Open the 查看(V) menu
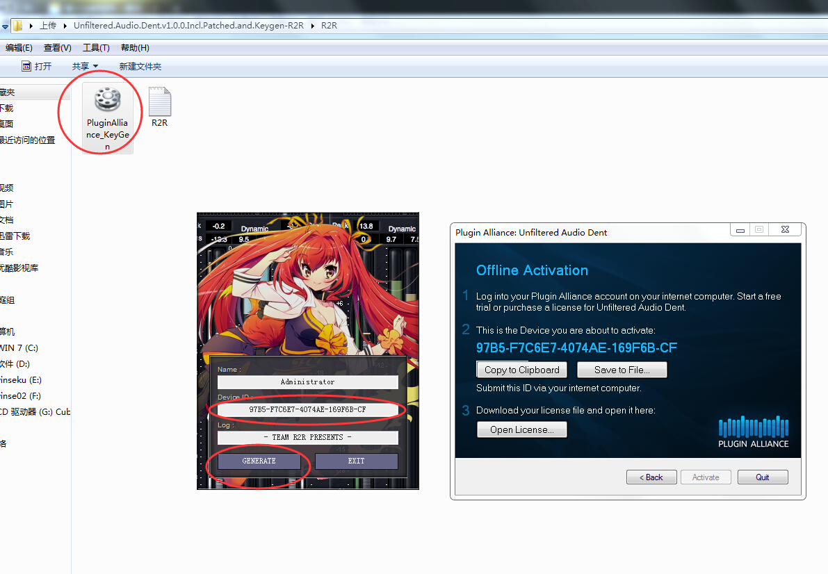The height and width of the screenshot is (574, 828). point(57,47)
